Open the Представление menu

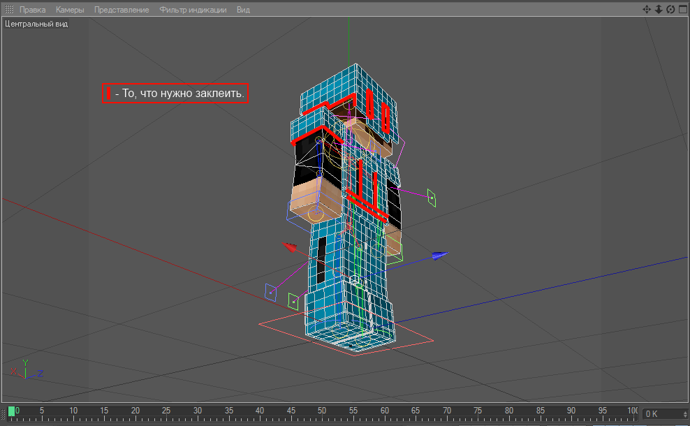pos(122,10)
